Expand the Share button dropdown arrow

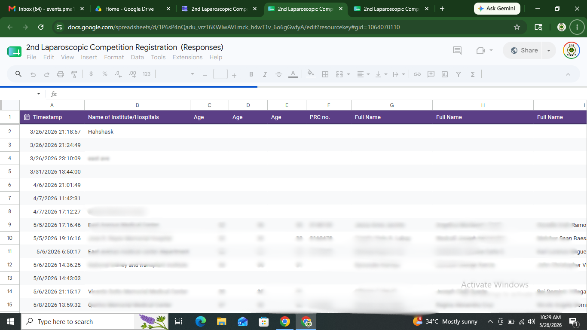(549, 51)
